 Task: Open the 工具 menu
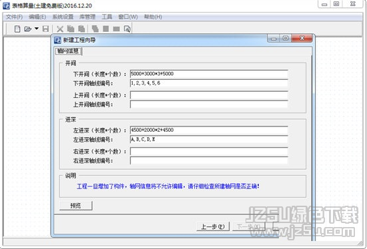click(107, 17)
